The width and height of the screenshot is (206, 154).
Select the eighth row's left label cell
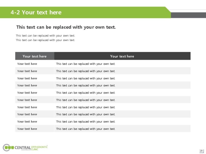click(35, 114)
